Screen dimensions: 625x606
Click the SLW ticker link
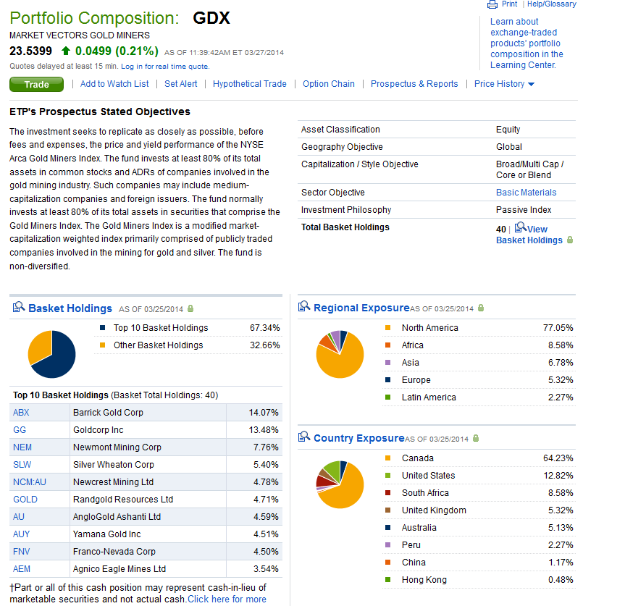22,465
